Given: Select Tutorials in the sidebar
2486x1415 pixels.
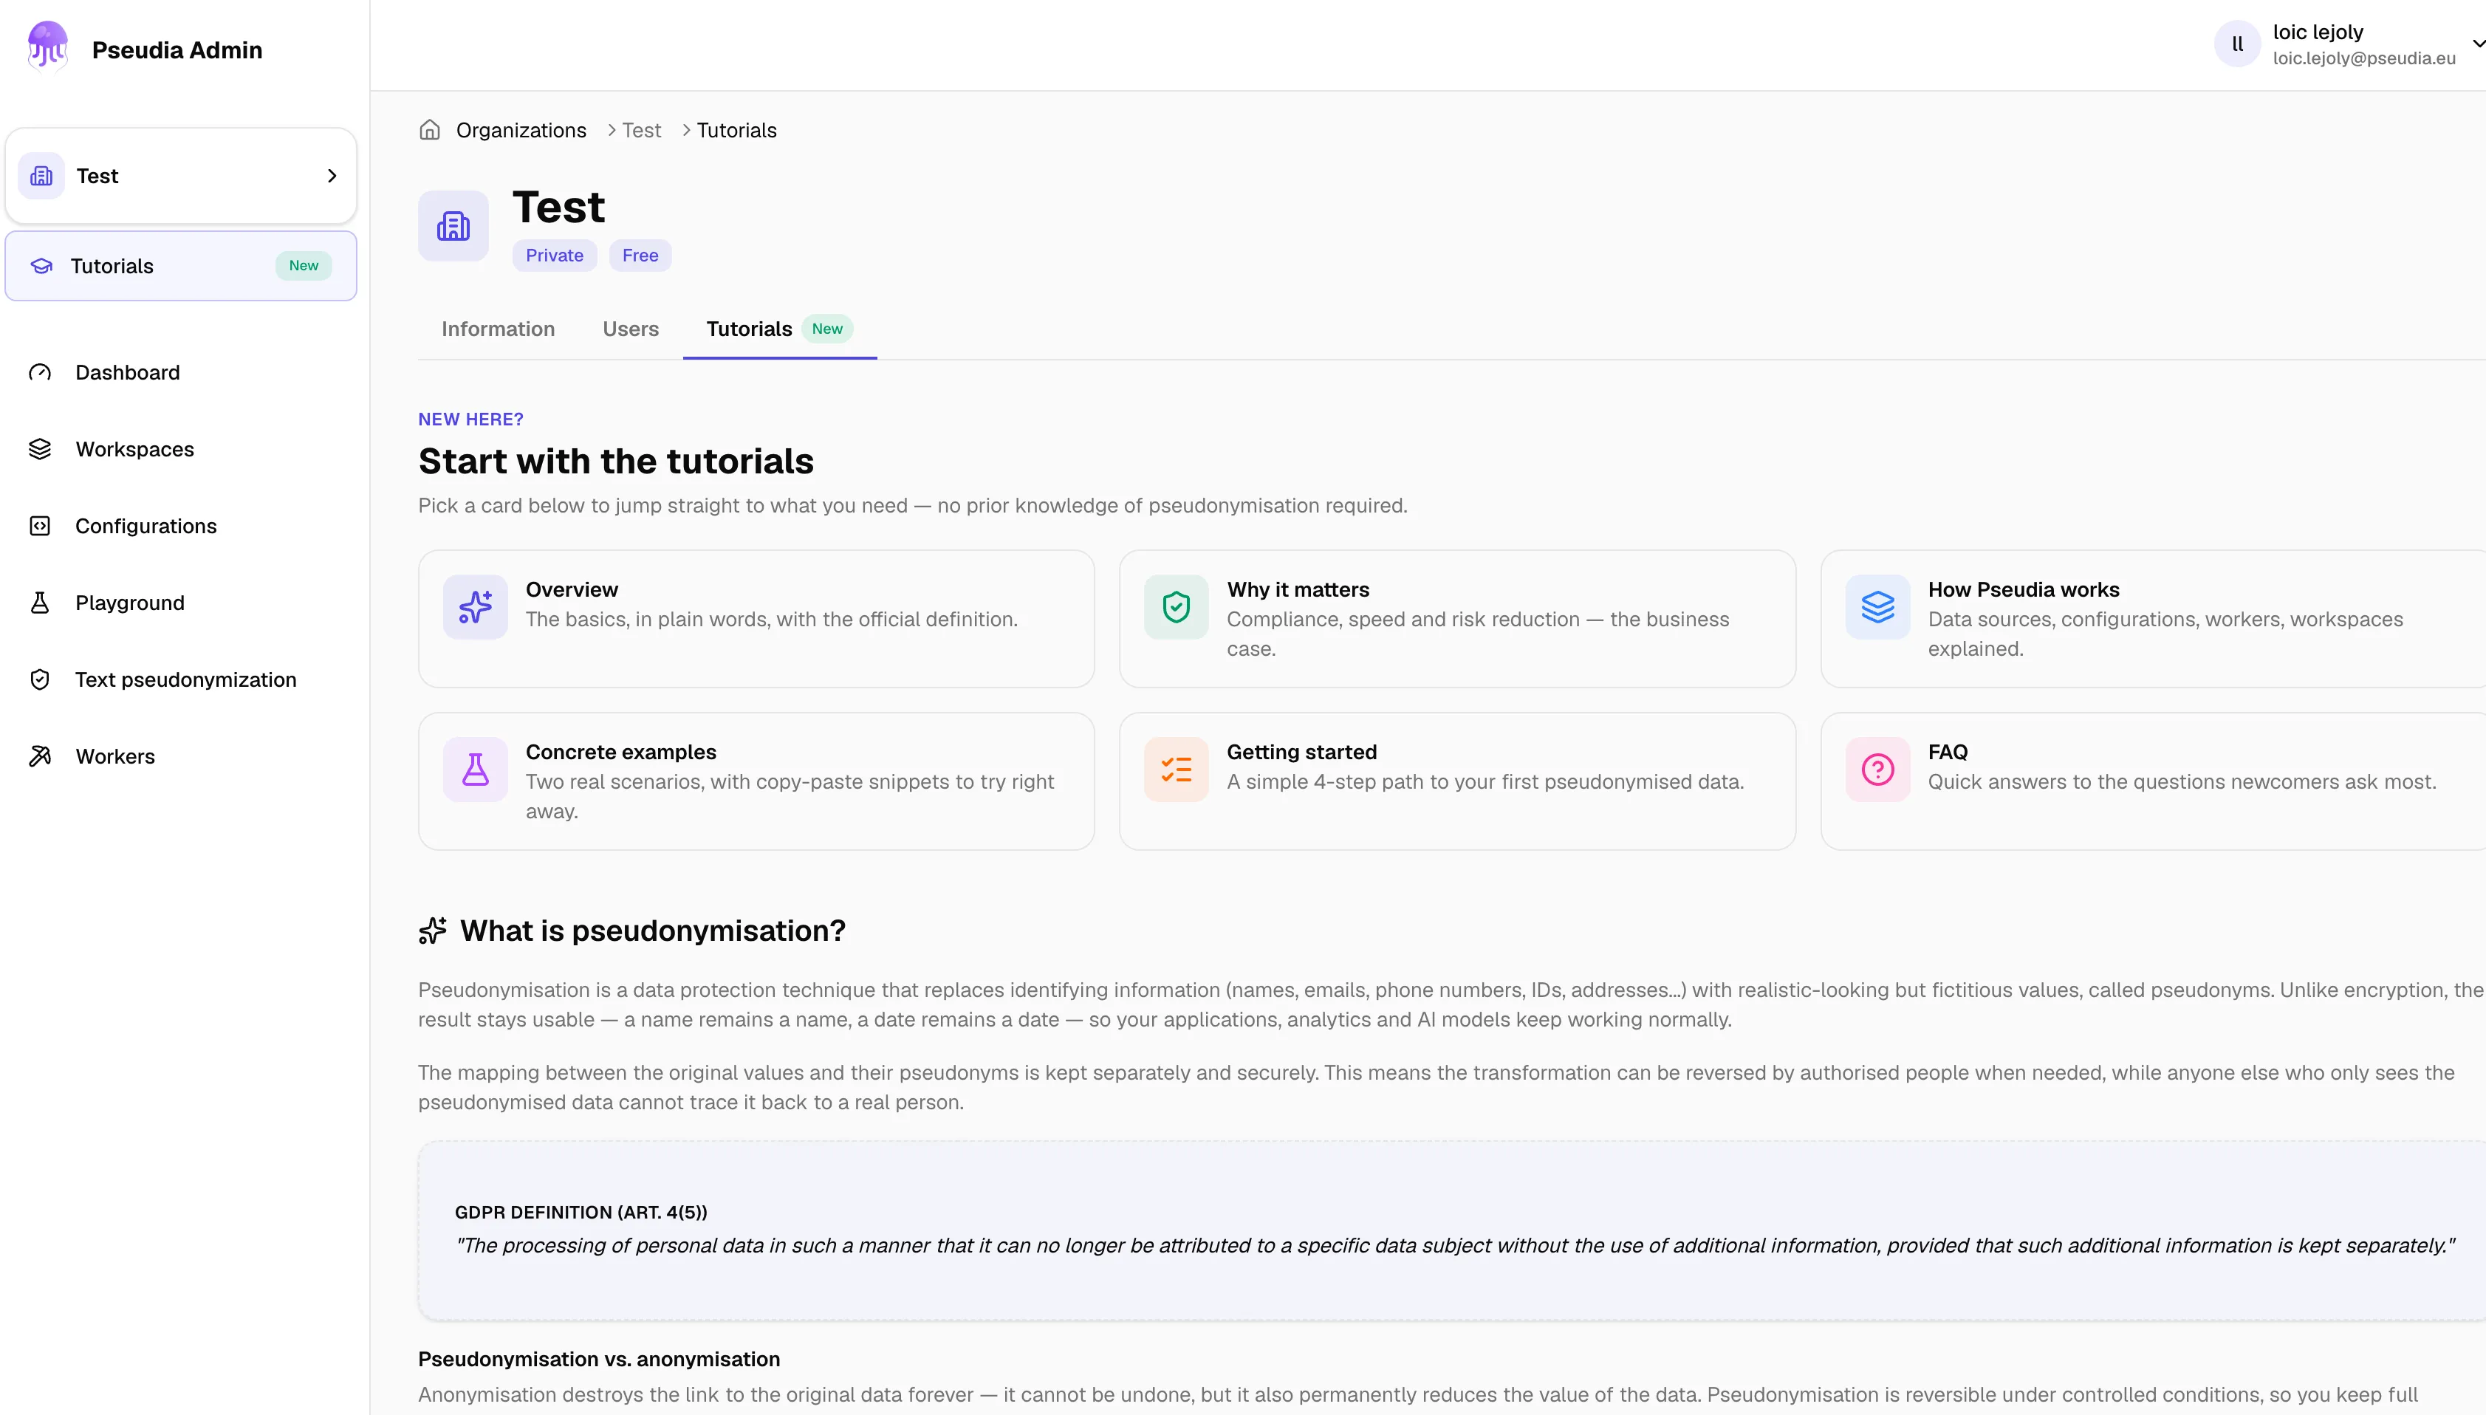Looking at the screenshot, I should coord(182,267).
